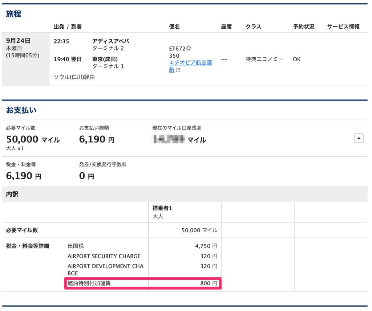Image resolution: width=372 pixels, height=311 pixels.
Task: Click the arrival time 19:40 翌日
Action: pyautogui.click(x=68, y=59)
